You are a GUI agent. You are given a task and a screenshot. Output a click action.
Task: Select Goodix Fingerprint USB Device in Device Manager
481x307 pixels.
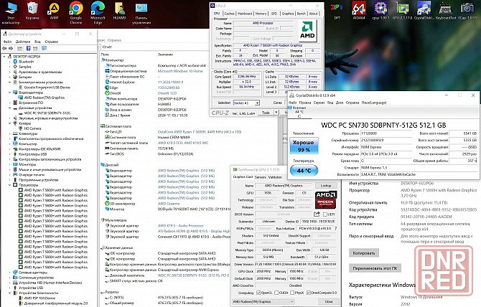pos(47,88)
